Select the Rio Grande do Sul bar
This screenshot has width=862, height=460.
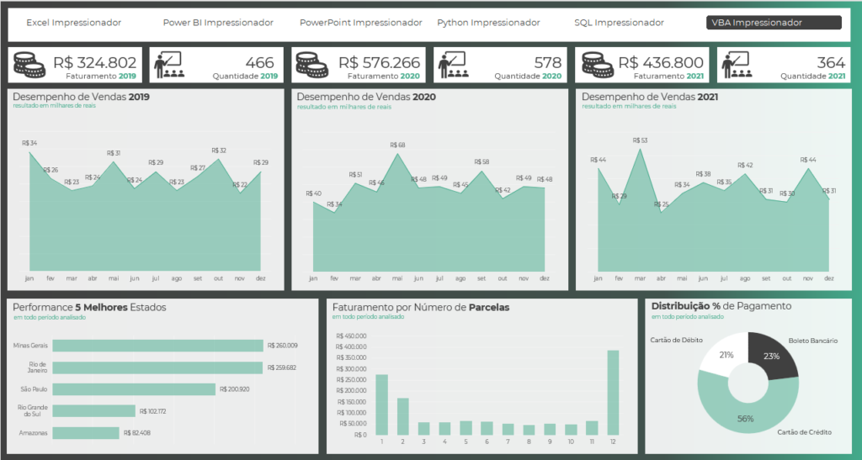[94, 410]
